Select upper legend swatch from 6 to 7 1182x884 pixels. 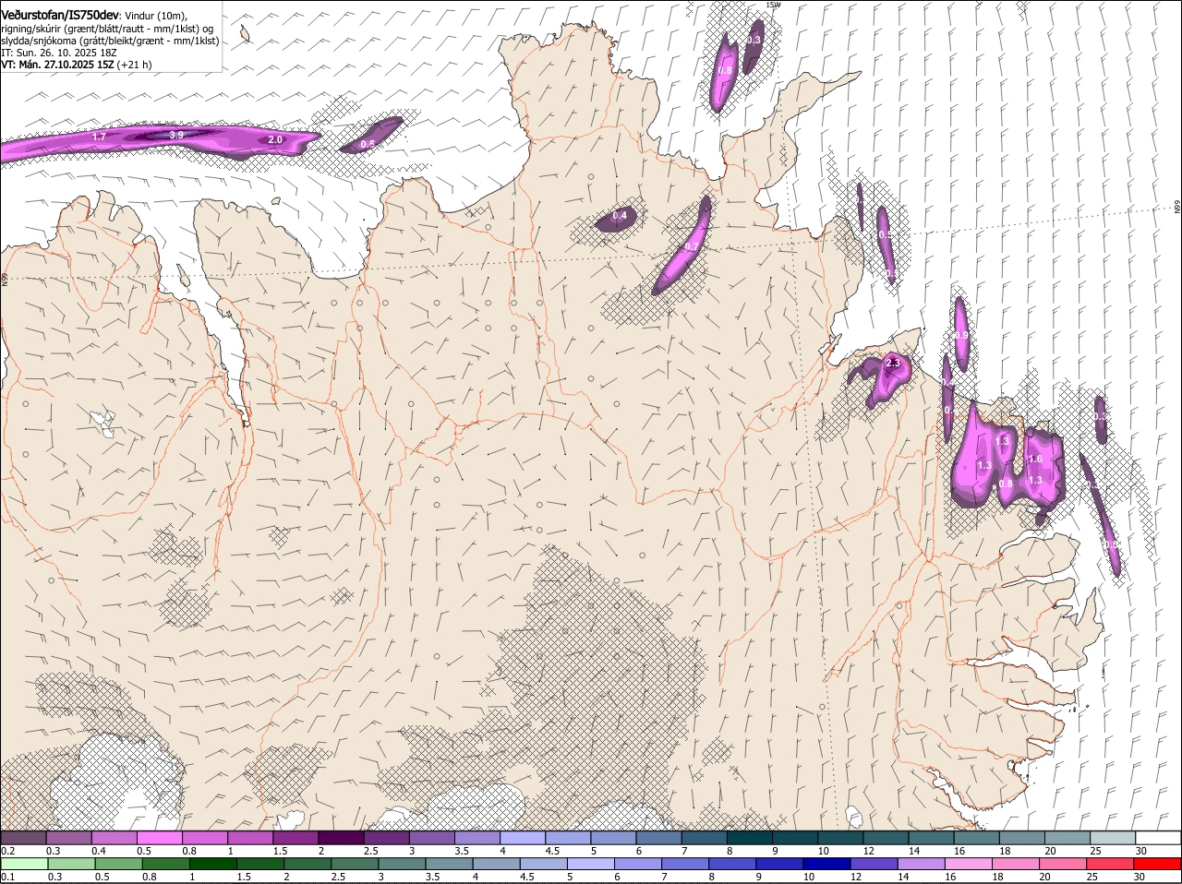click(658, 838)
